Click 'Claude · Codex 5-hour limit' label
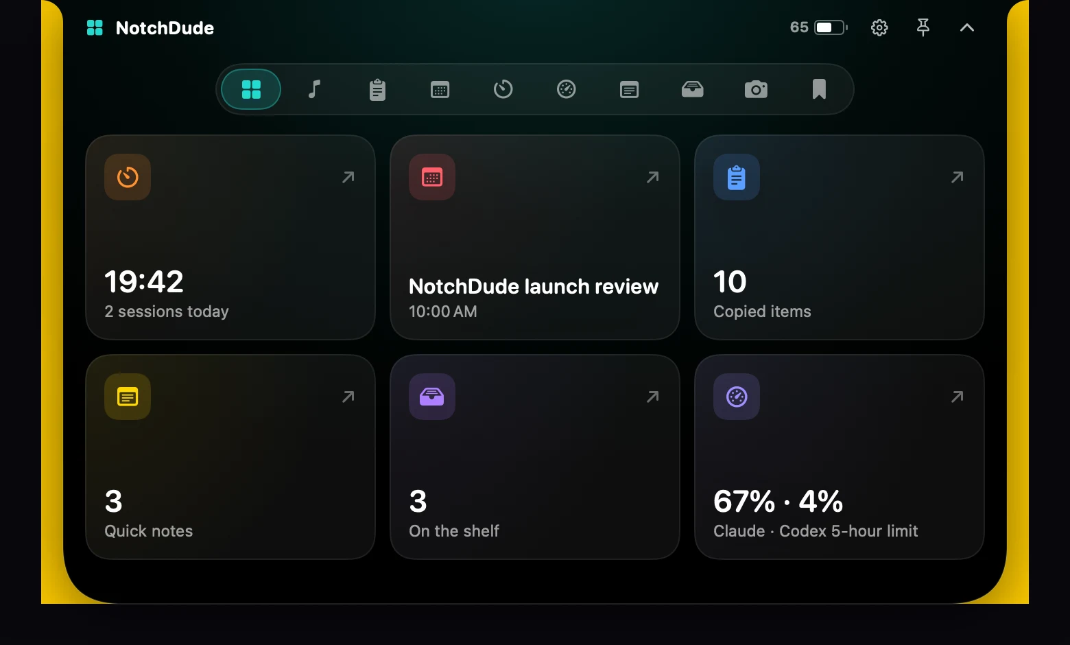Viewport: 1070px width, 645px height. coord(816,531)
